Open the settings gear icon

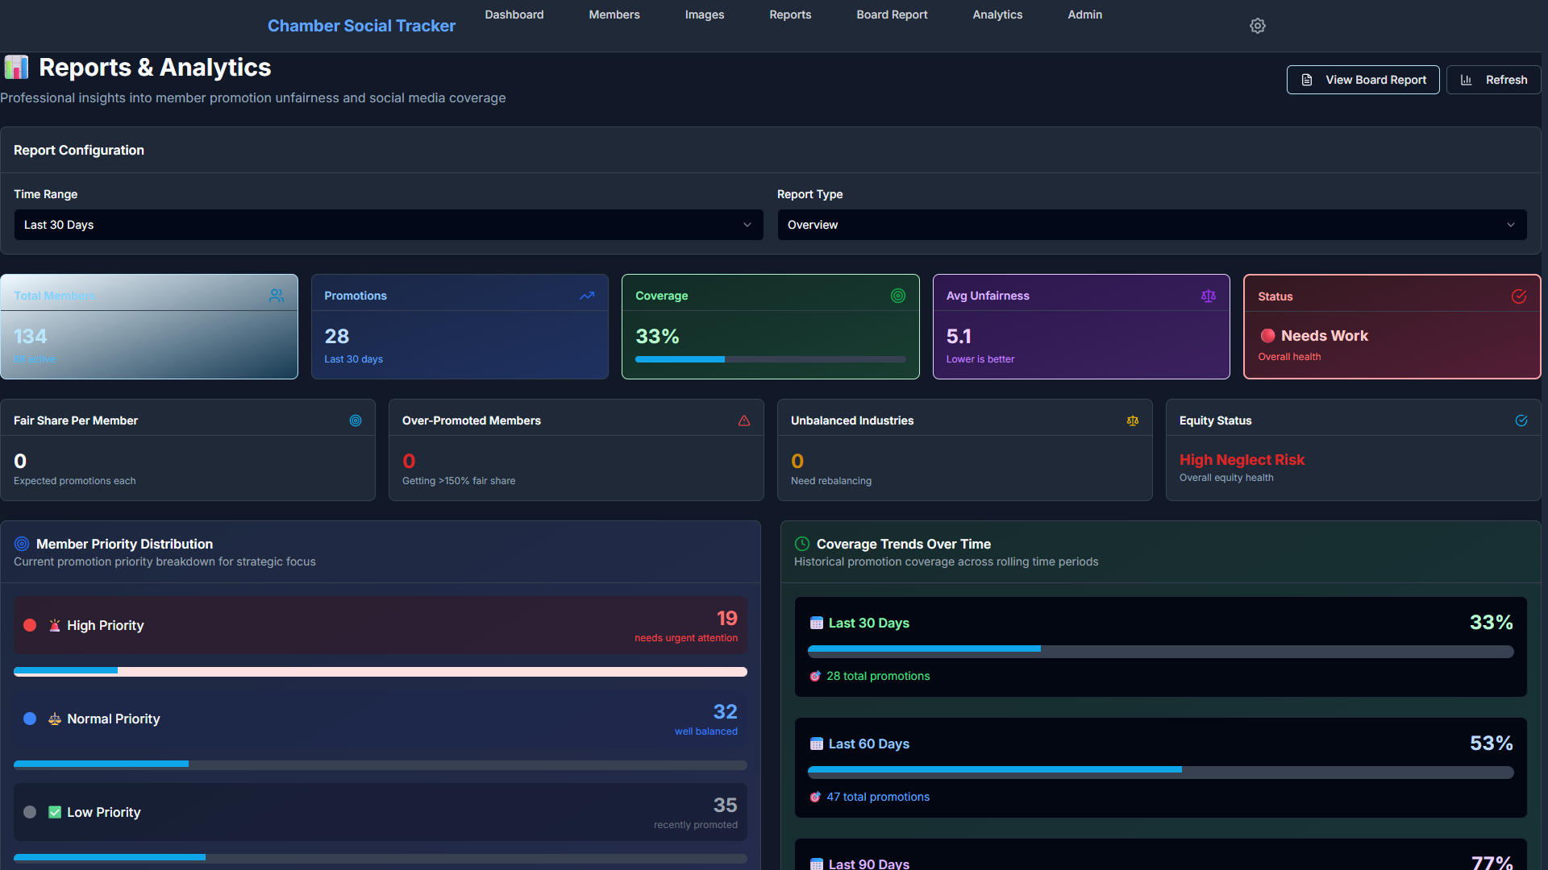point(1257,26)
